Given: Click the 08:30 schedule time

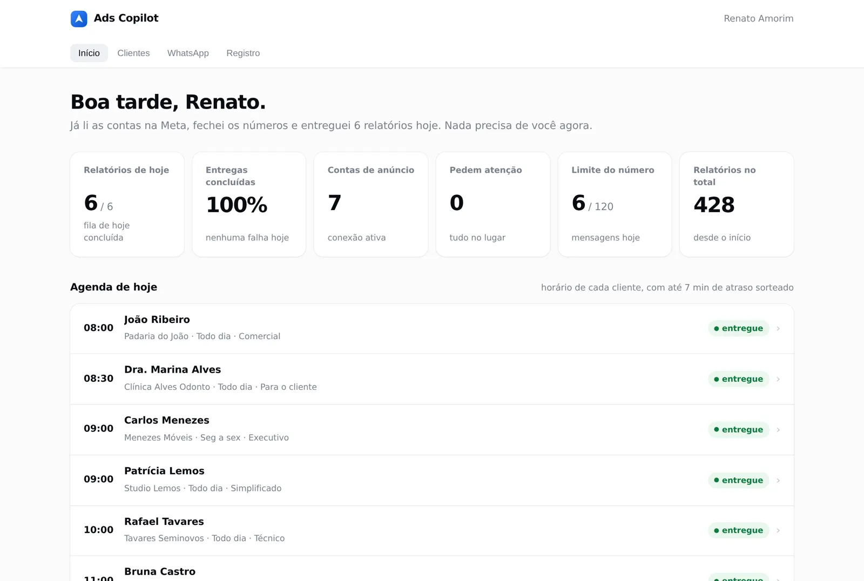Looking at the screenshot, I should click(x=99, y=379).
